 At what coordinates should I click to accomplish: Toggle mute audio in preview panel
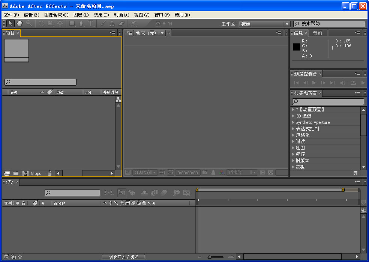343,83
